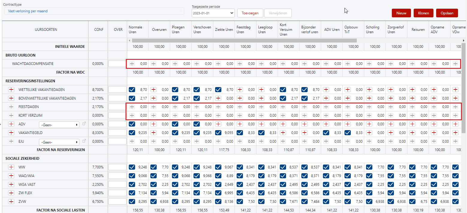Click gray plus for Wachtdagcompensatie under Normale Uren
This screenshot has height=213, width=467.
coord(132,64)
